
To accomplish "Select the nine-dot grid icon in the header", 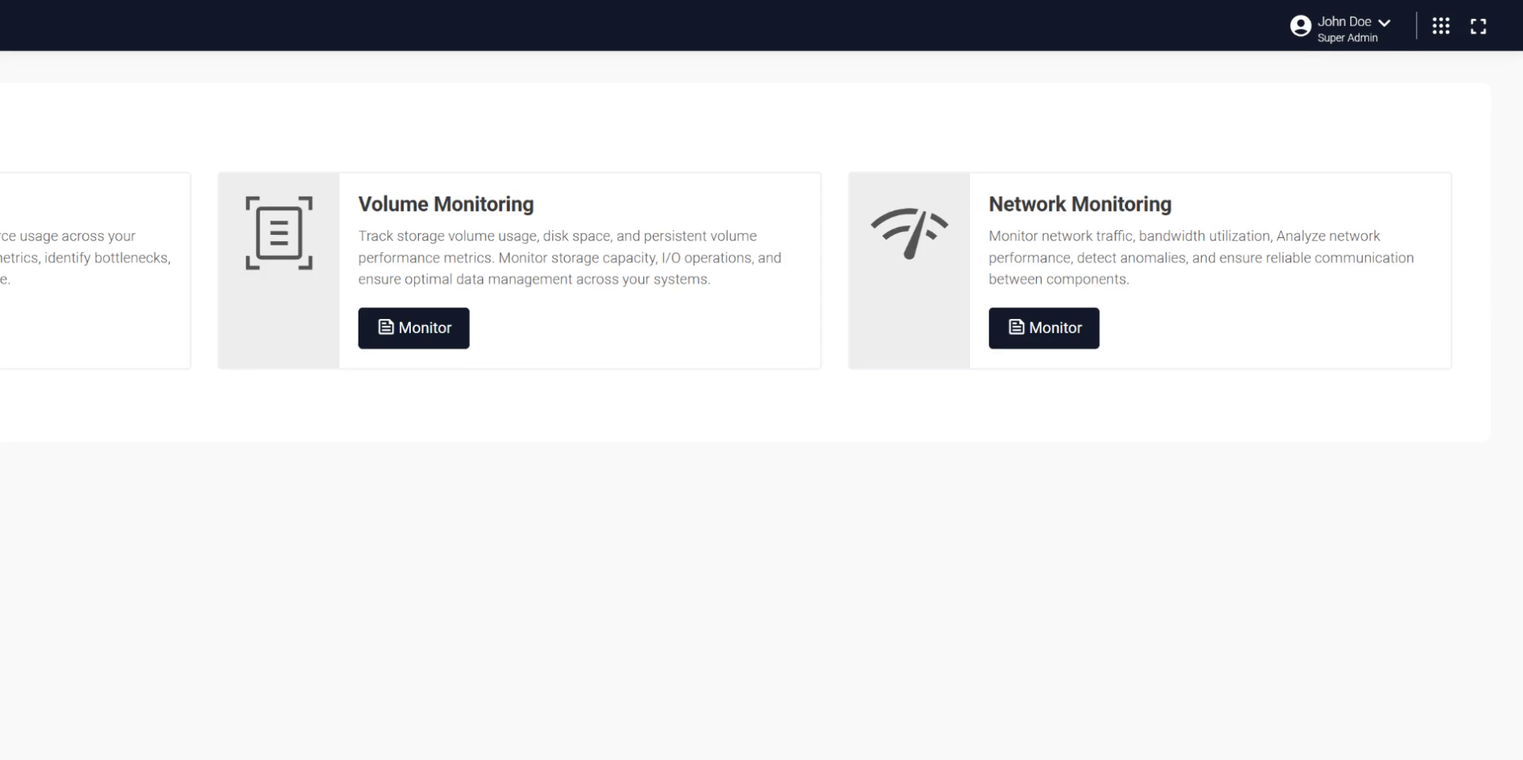I will click(1441, 25).
